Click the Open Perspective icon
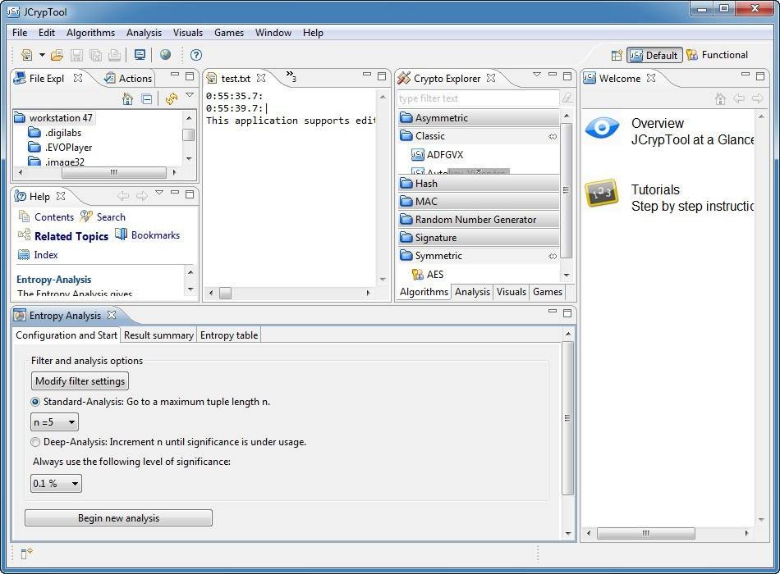The image size is (780, 574). (x=617, y=55)
